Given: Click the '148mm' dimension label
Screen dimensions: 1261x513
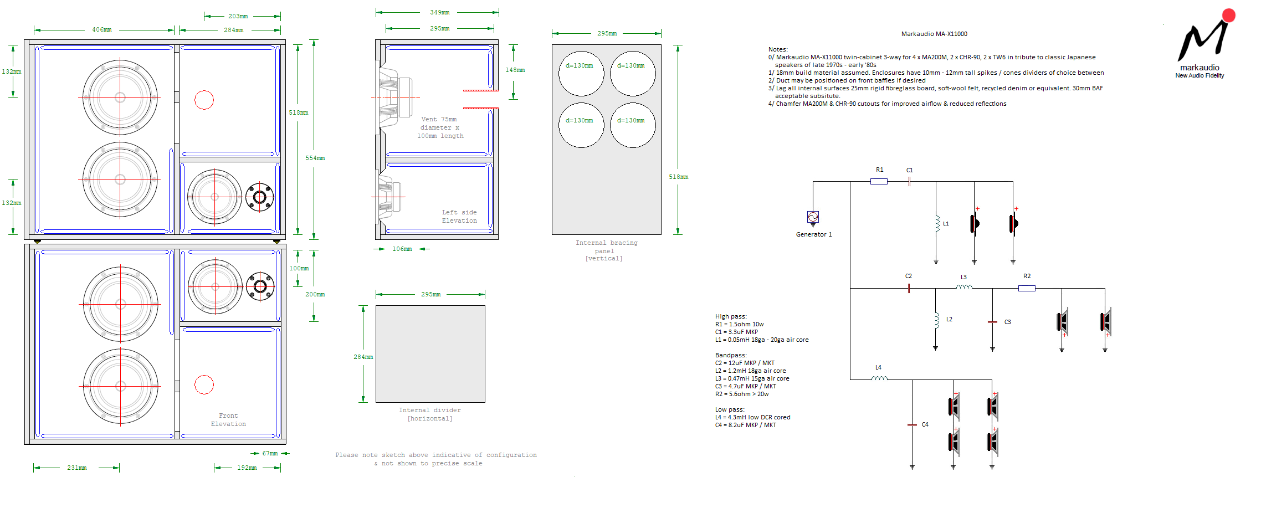Looking at the screenshot, I should coord(515,70).
